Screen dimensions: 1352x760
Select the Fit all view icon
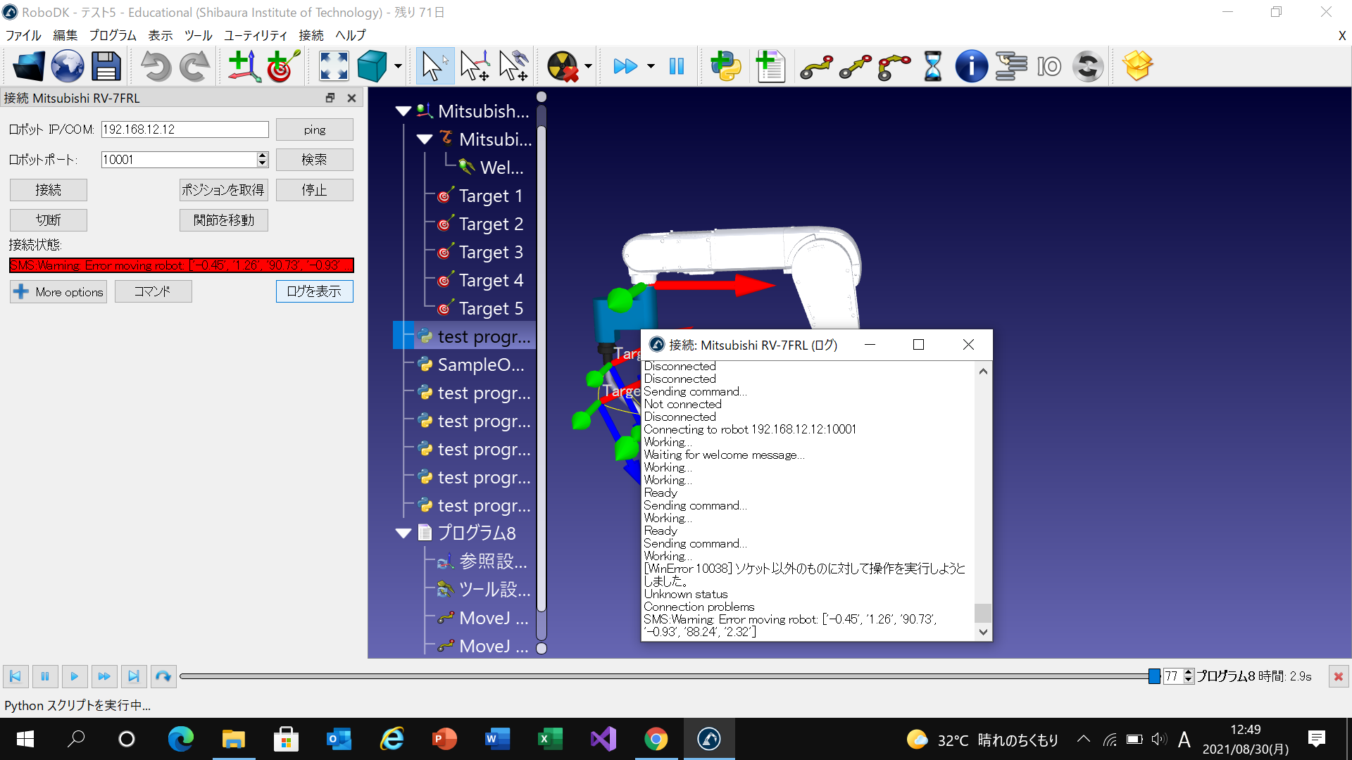pos(334,67)
